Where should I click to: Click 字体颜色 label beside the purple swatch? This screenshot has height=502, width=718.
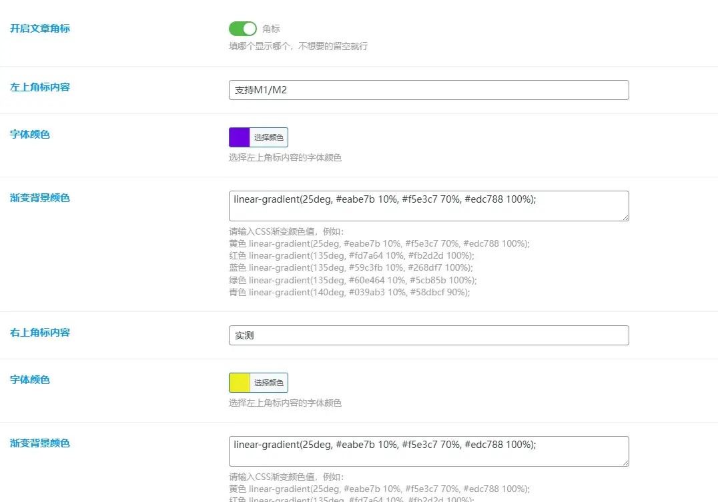click(x=30, y=134)
